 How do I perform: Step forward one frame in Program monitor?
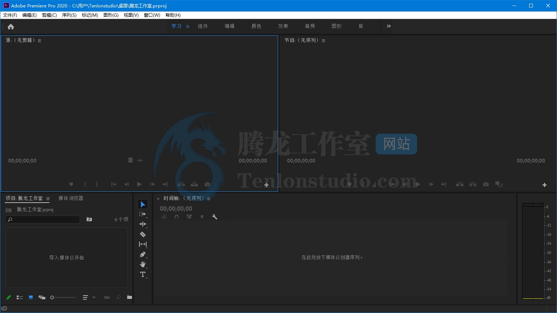coord(431,184)
